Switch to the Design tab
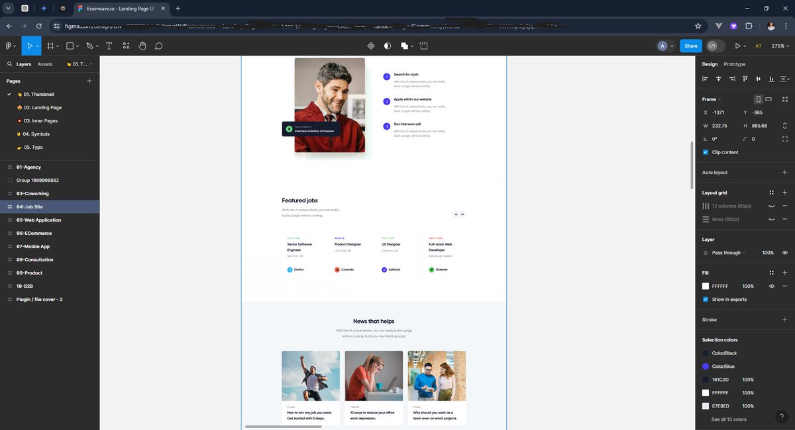The height and width of the screenshot is (430, 795). coord(710,64)
